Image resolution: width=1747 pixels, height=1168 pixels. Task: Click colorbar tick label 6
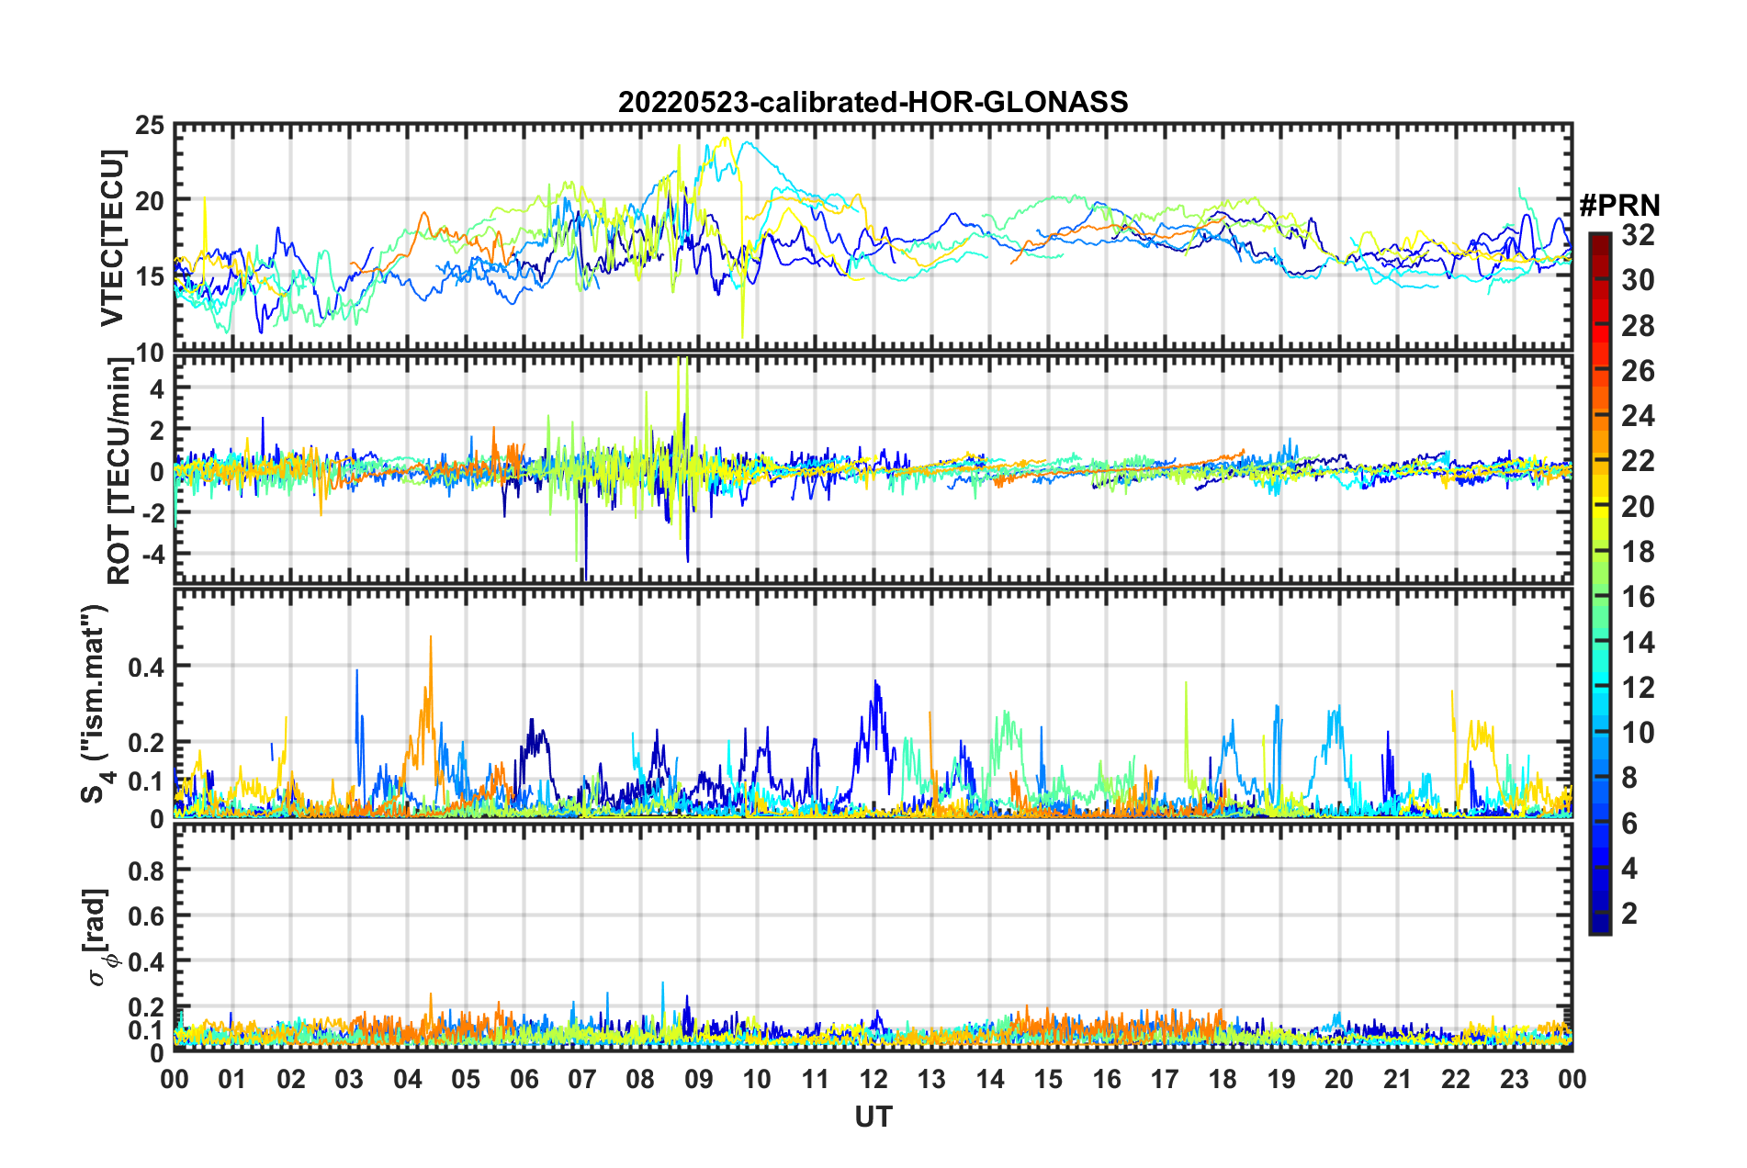(1630, 824)
